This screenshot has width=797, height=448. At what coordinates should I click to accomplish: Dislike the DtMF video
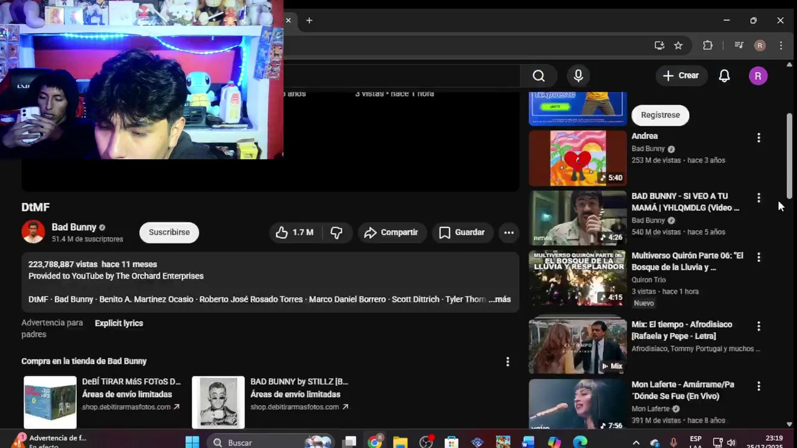click(x=337, y=233)
